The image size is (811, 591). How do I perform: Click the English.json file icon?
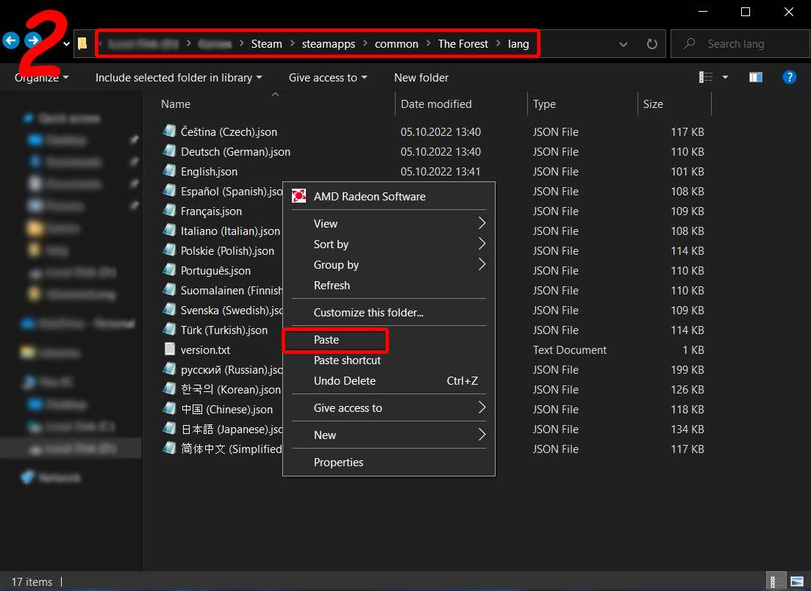[x=170, y=172]
